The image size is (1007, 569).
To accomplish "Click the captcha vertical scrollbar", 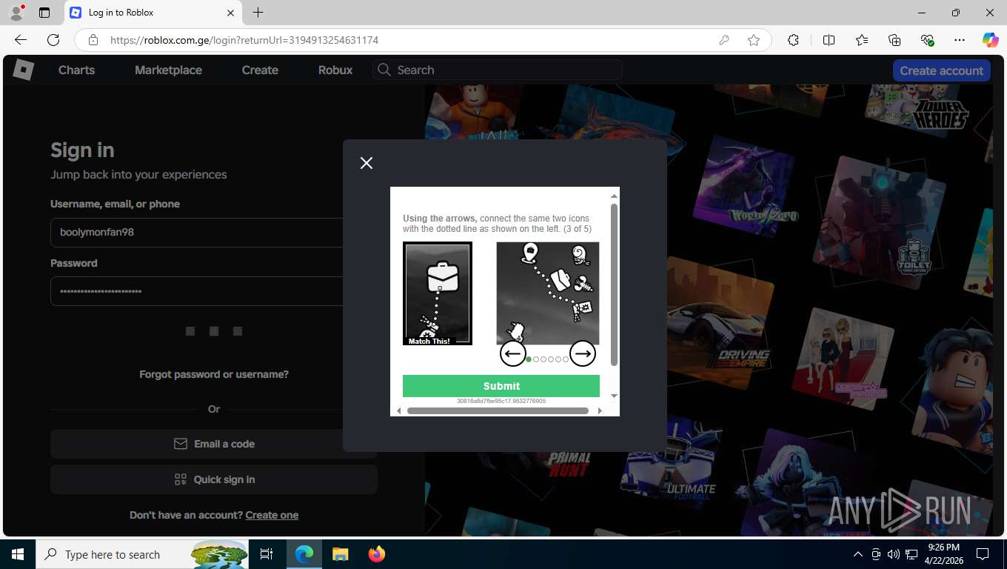I will 614,285.
